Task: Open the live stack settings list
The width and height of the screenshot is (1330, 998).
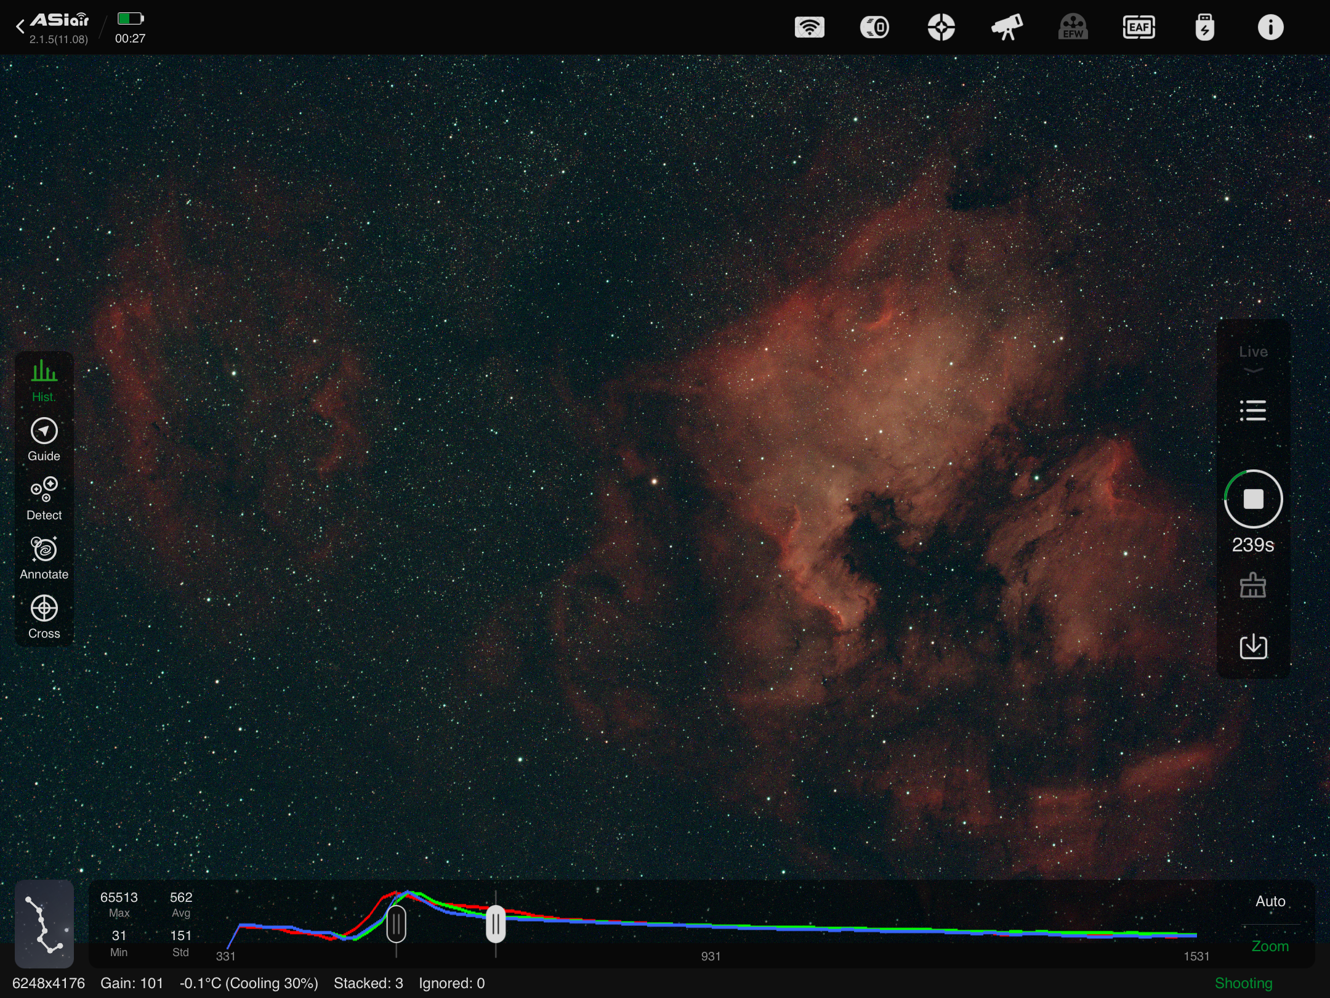Action: point(1253,410)
